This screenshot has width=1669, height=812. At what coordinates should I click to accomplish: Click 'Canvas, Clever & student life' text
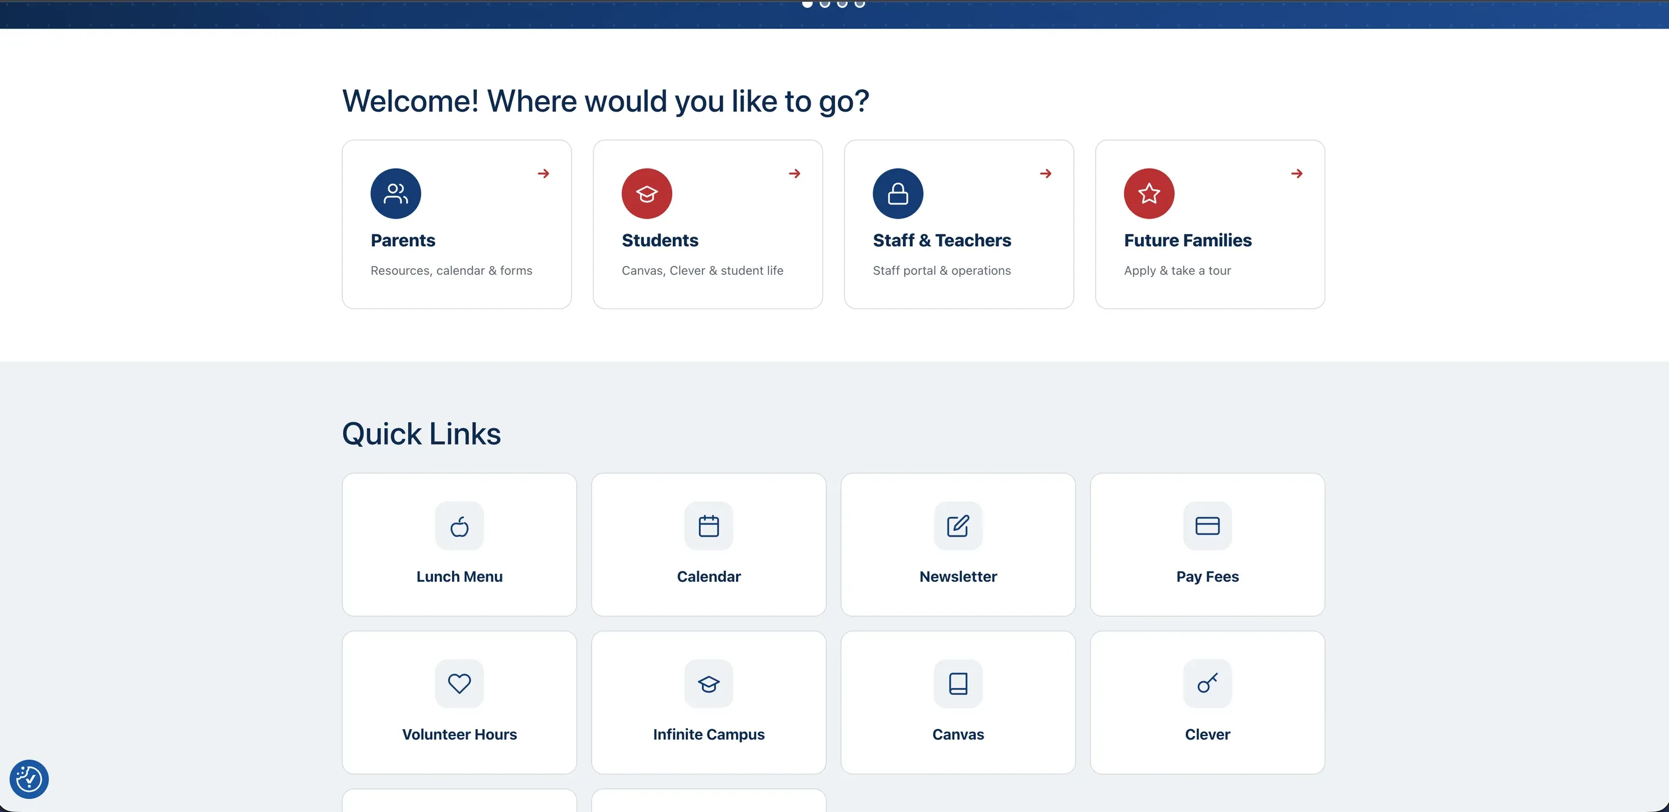click(702, 270)
